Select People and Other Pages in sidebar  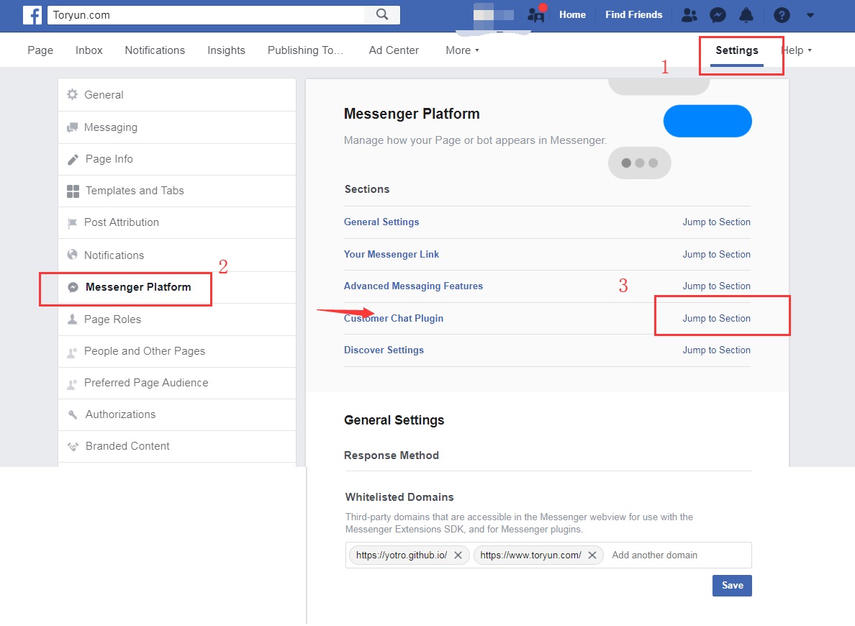(x=176, y=351)
